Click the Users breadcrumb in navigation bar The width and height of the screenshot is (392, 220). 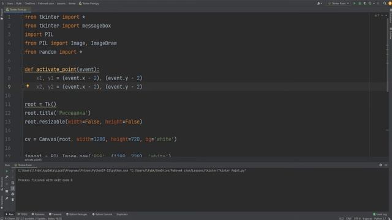[10, 4]
